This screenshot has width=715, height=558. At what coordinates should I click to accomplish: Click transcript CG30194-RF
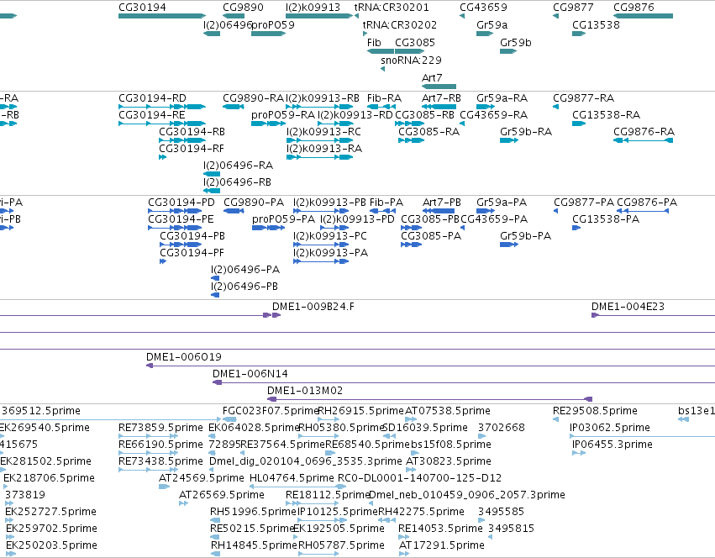click(163, 157)
